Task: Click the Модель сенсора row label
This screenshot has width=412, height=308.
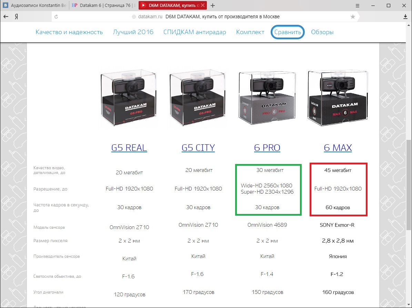Action: click(x=49, y=227)
